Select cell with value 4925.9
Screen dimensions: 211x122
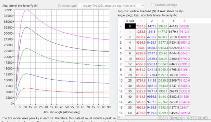[141, 107]
